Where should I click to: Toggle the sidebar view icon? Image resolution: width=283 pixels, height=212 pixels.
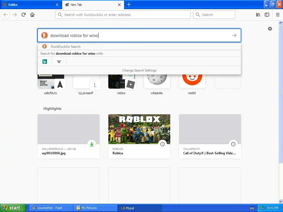click(x=267, y=15)
